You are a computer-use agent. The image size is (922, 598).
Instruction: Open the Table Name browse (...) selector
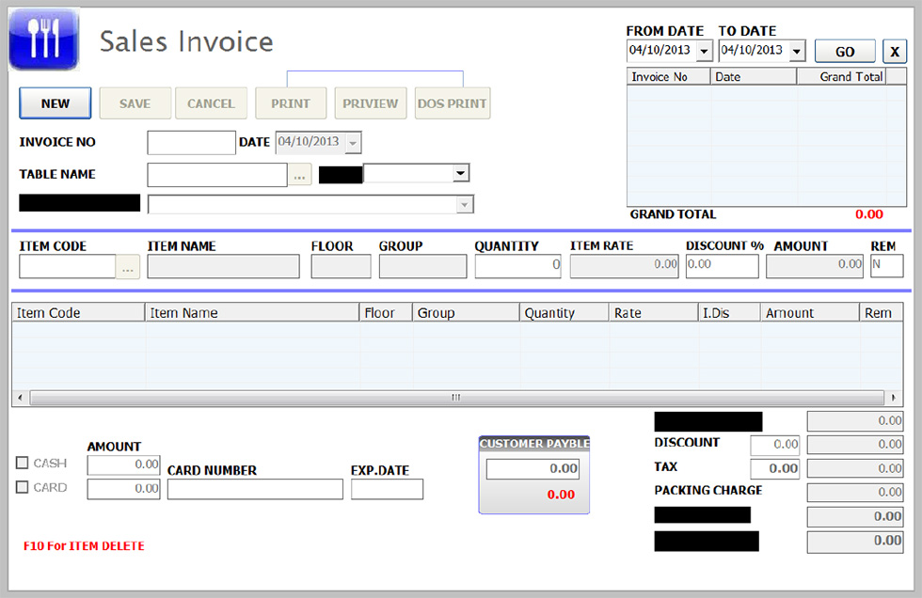pos(299,174)
